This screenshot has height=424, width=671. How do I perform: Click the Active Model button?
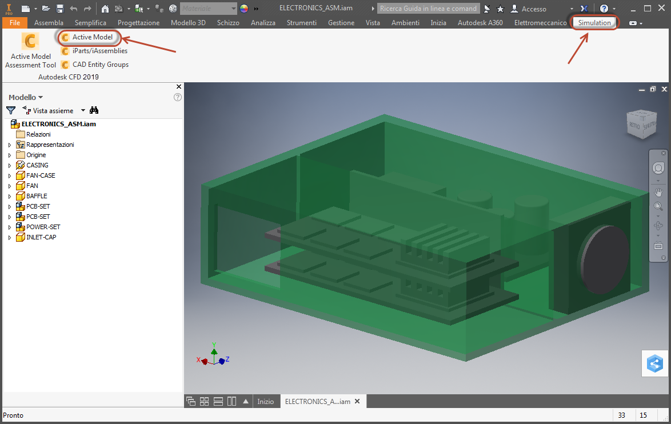pyautogui.click(x=90, y=37)
